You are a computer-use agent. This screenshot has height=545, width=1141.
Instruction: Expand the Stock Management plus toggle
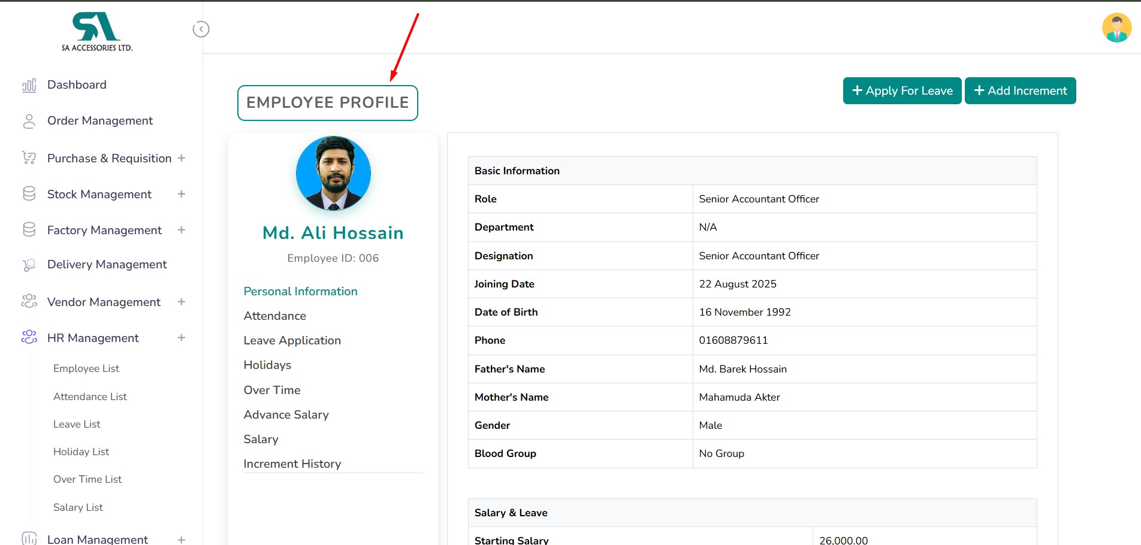point(182,194)
